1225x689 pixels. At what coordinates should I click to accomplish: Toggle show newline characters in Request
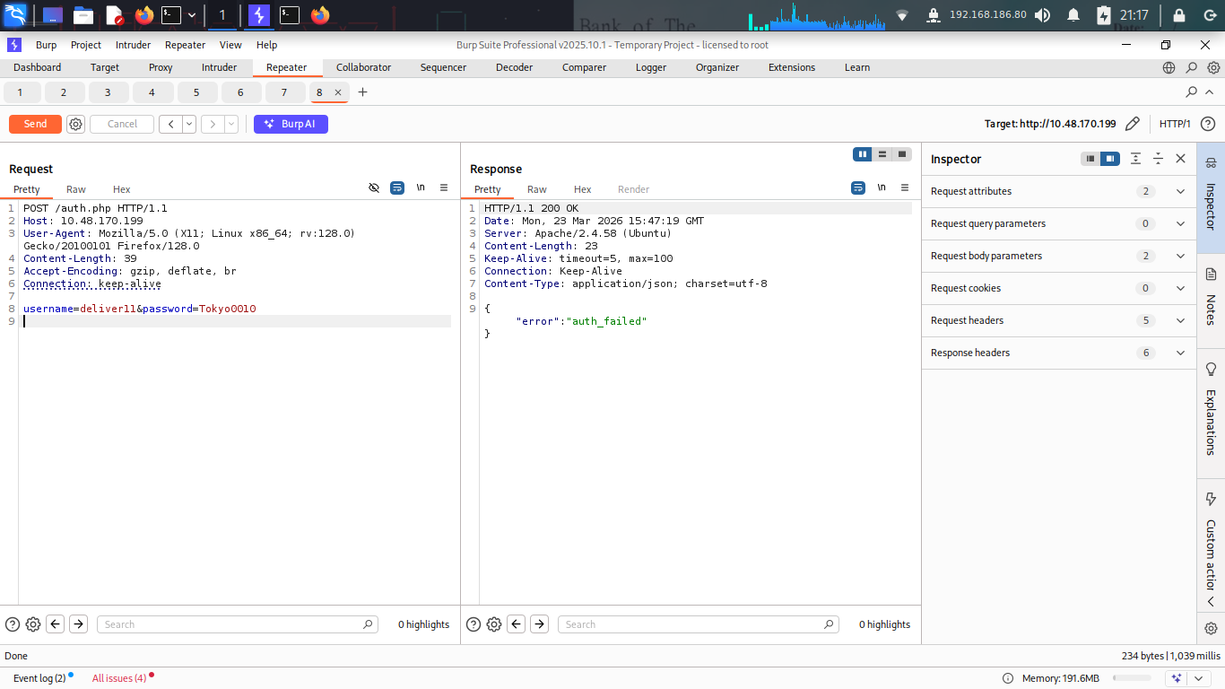click(421, 188)
